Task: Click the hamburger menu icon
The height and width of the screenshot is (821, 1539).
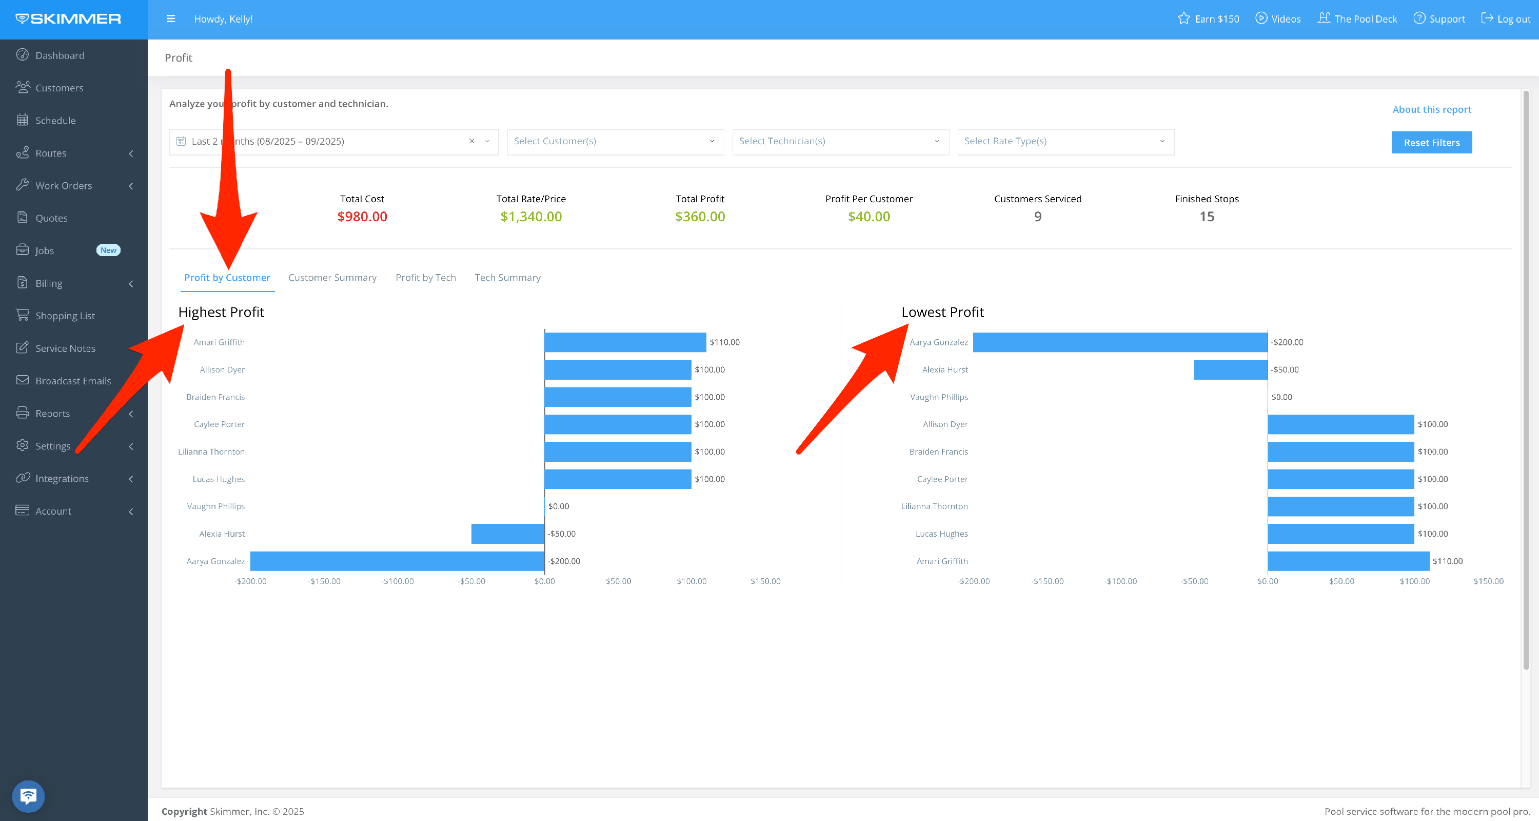Action: [x=171, y=18]
